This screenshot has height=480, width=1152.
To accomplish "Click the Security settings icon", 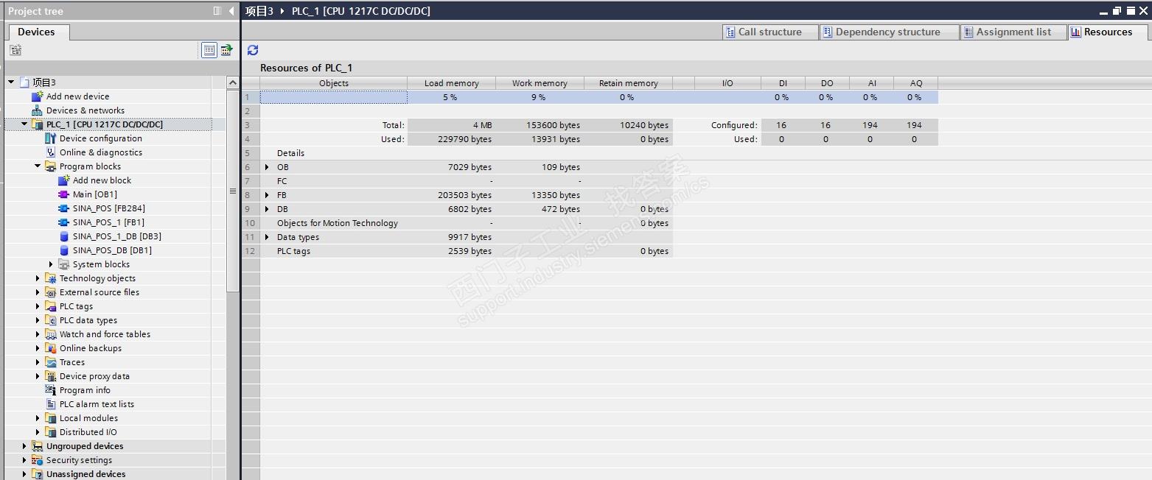I will (x=38, y=460).
